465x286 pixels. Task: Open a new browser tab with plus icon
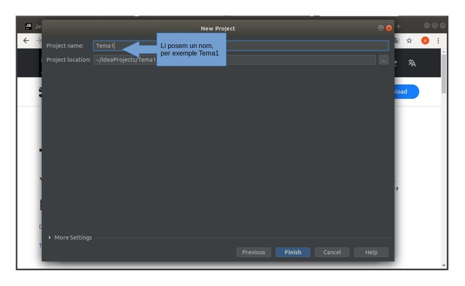pyautogui.click(x=399, y=26)
